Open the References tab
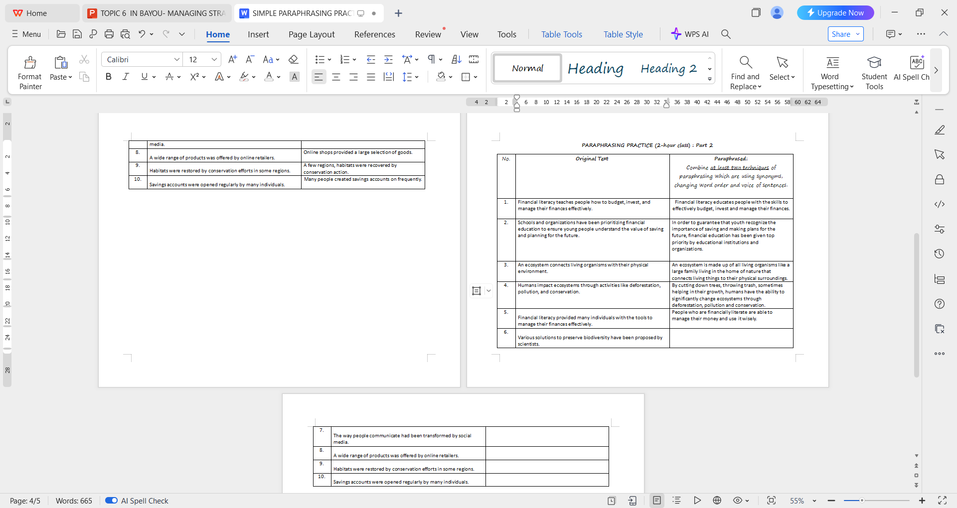The height and width of the screenshot is (508, 957). [x=375, y=34]
